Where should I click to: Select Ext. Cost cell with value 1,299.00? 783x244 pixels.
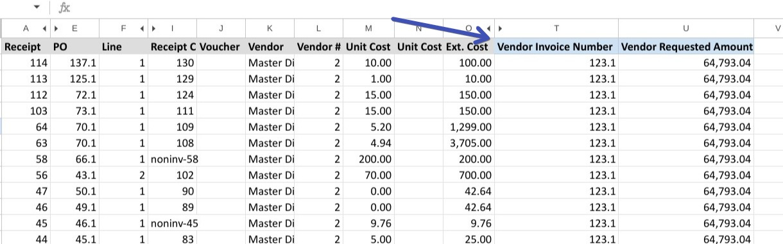(x=469, y=127)
